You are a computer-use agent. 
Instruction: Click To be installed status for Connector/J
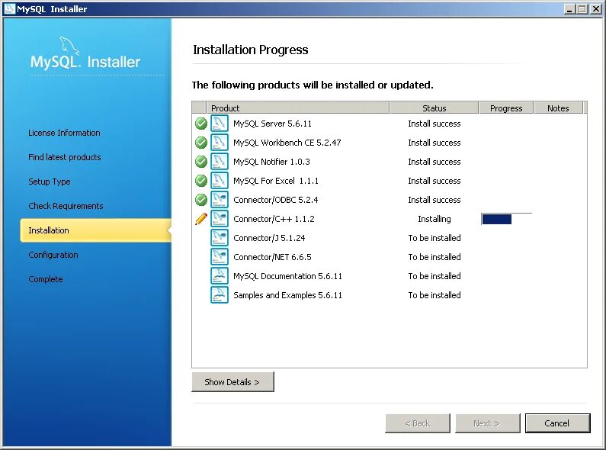click(x=434, y=238)
